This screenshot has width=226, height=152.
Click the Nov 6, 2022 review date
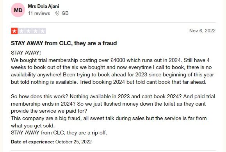coord(202,31)
